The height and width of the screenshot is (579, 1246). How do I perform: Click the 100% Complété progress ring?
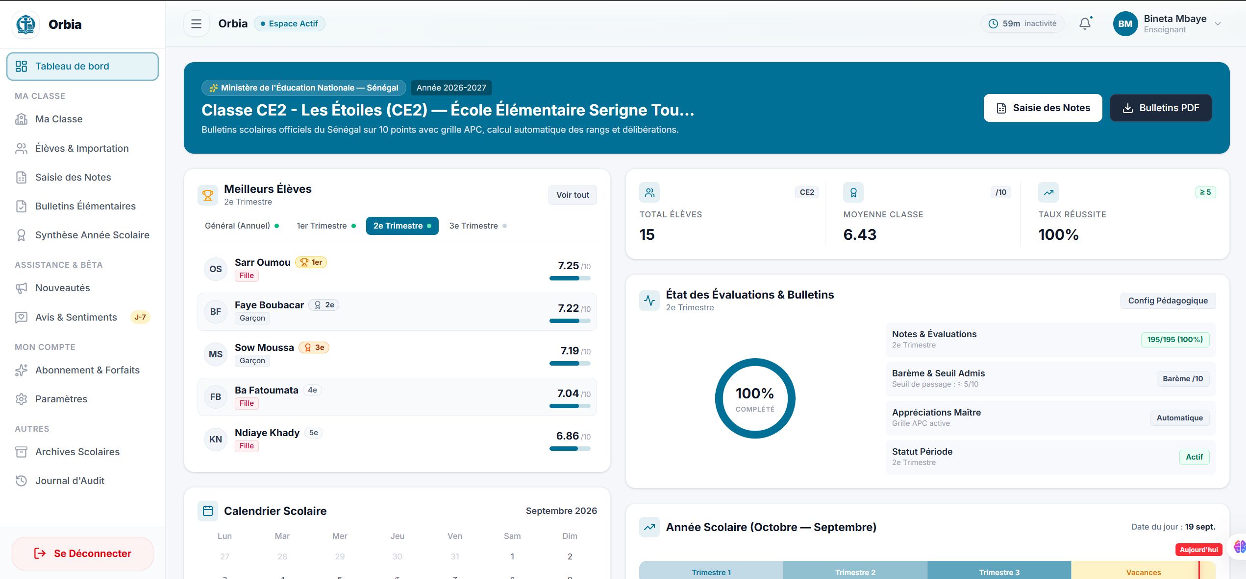[x=755, y=398]
